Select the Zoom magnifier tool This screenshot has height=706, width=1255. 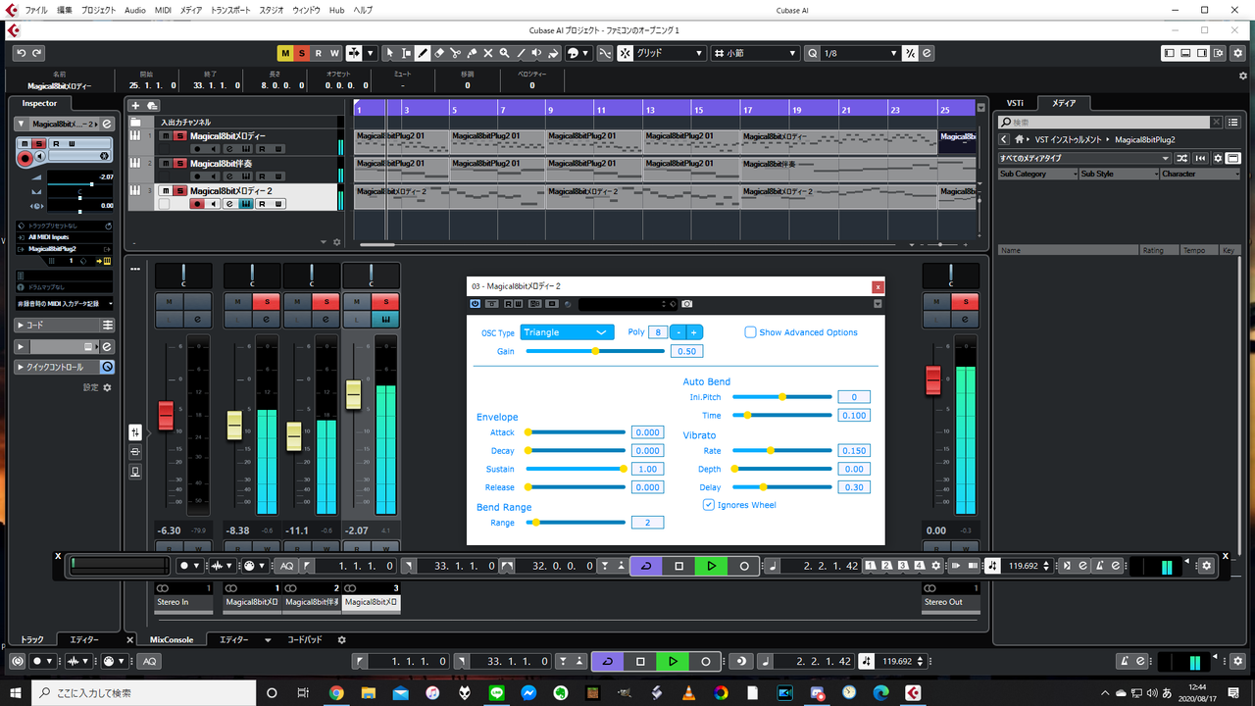(x=505, y=53)
